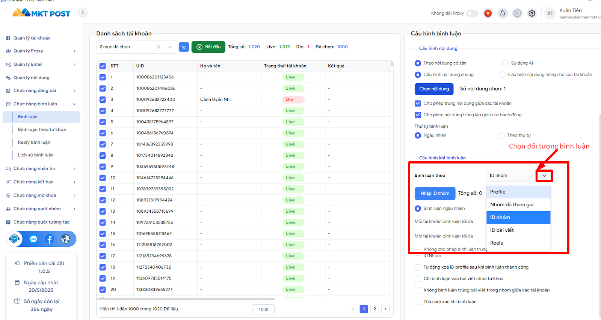Click the Chức năng kết bạn icon
Screen dimensions: 601x320
coord(8,182)
